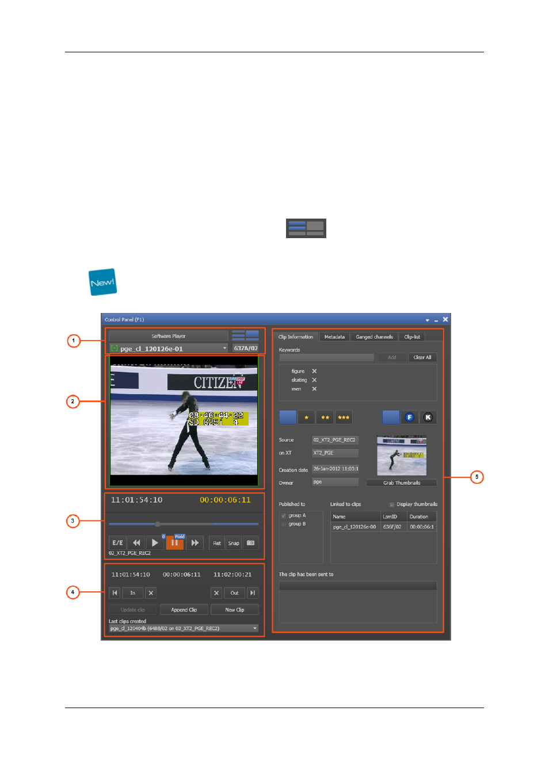Click the E/E live mode button
The height and width of the screenshot is (776, 549).
coord(117,542)
